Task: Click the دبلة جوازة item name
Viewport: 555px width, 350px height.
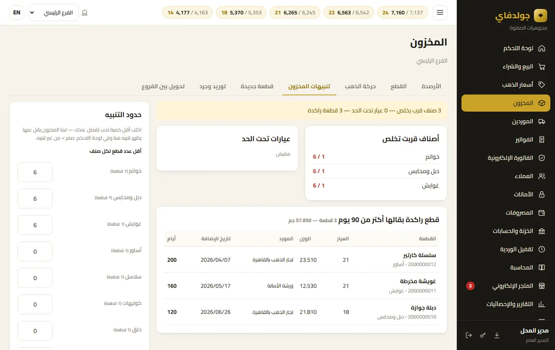Action: coord(423,308)
